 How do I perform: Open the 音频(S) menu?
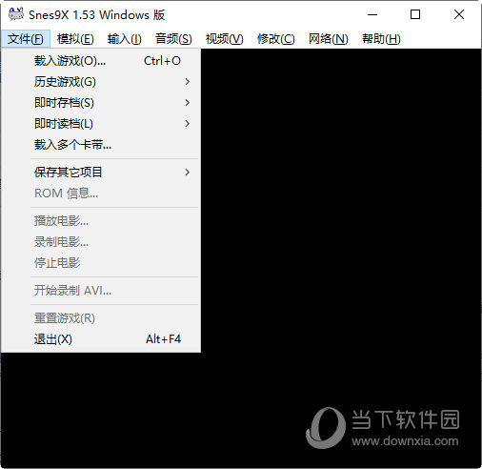[x=173, y=39]
